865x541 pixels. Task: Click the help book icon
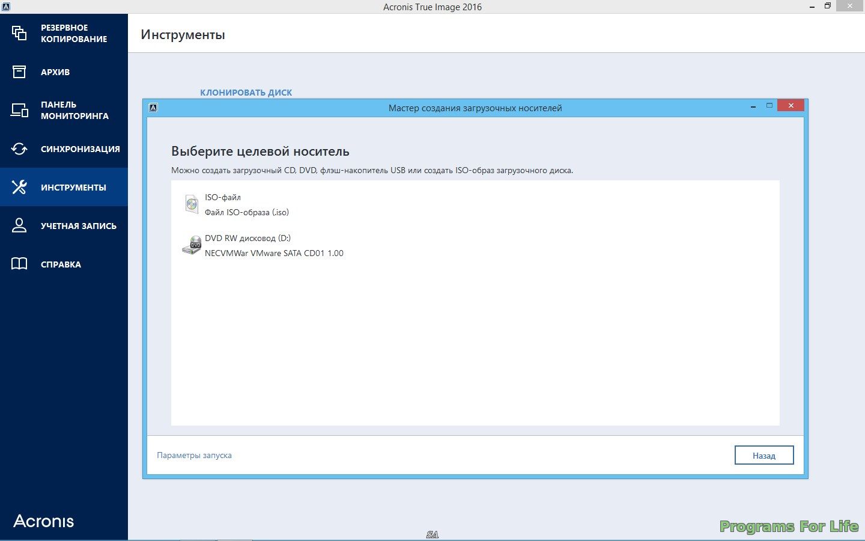[x=19, y=264]
